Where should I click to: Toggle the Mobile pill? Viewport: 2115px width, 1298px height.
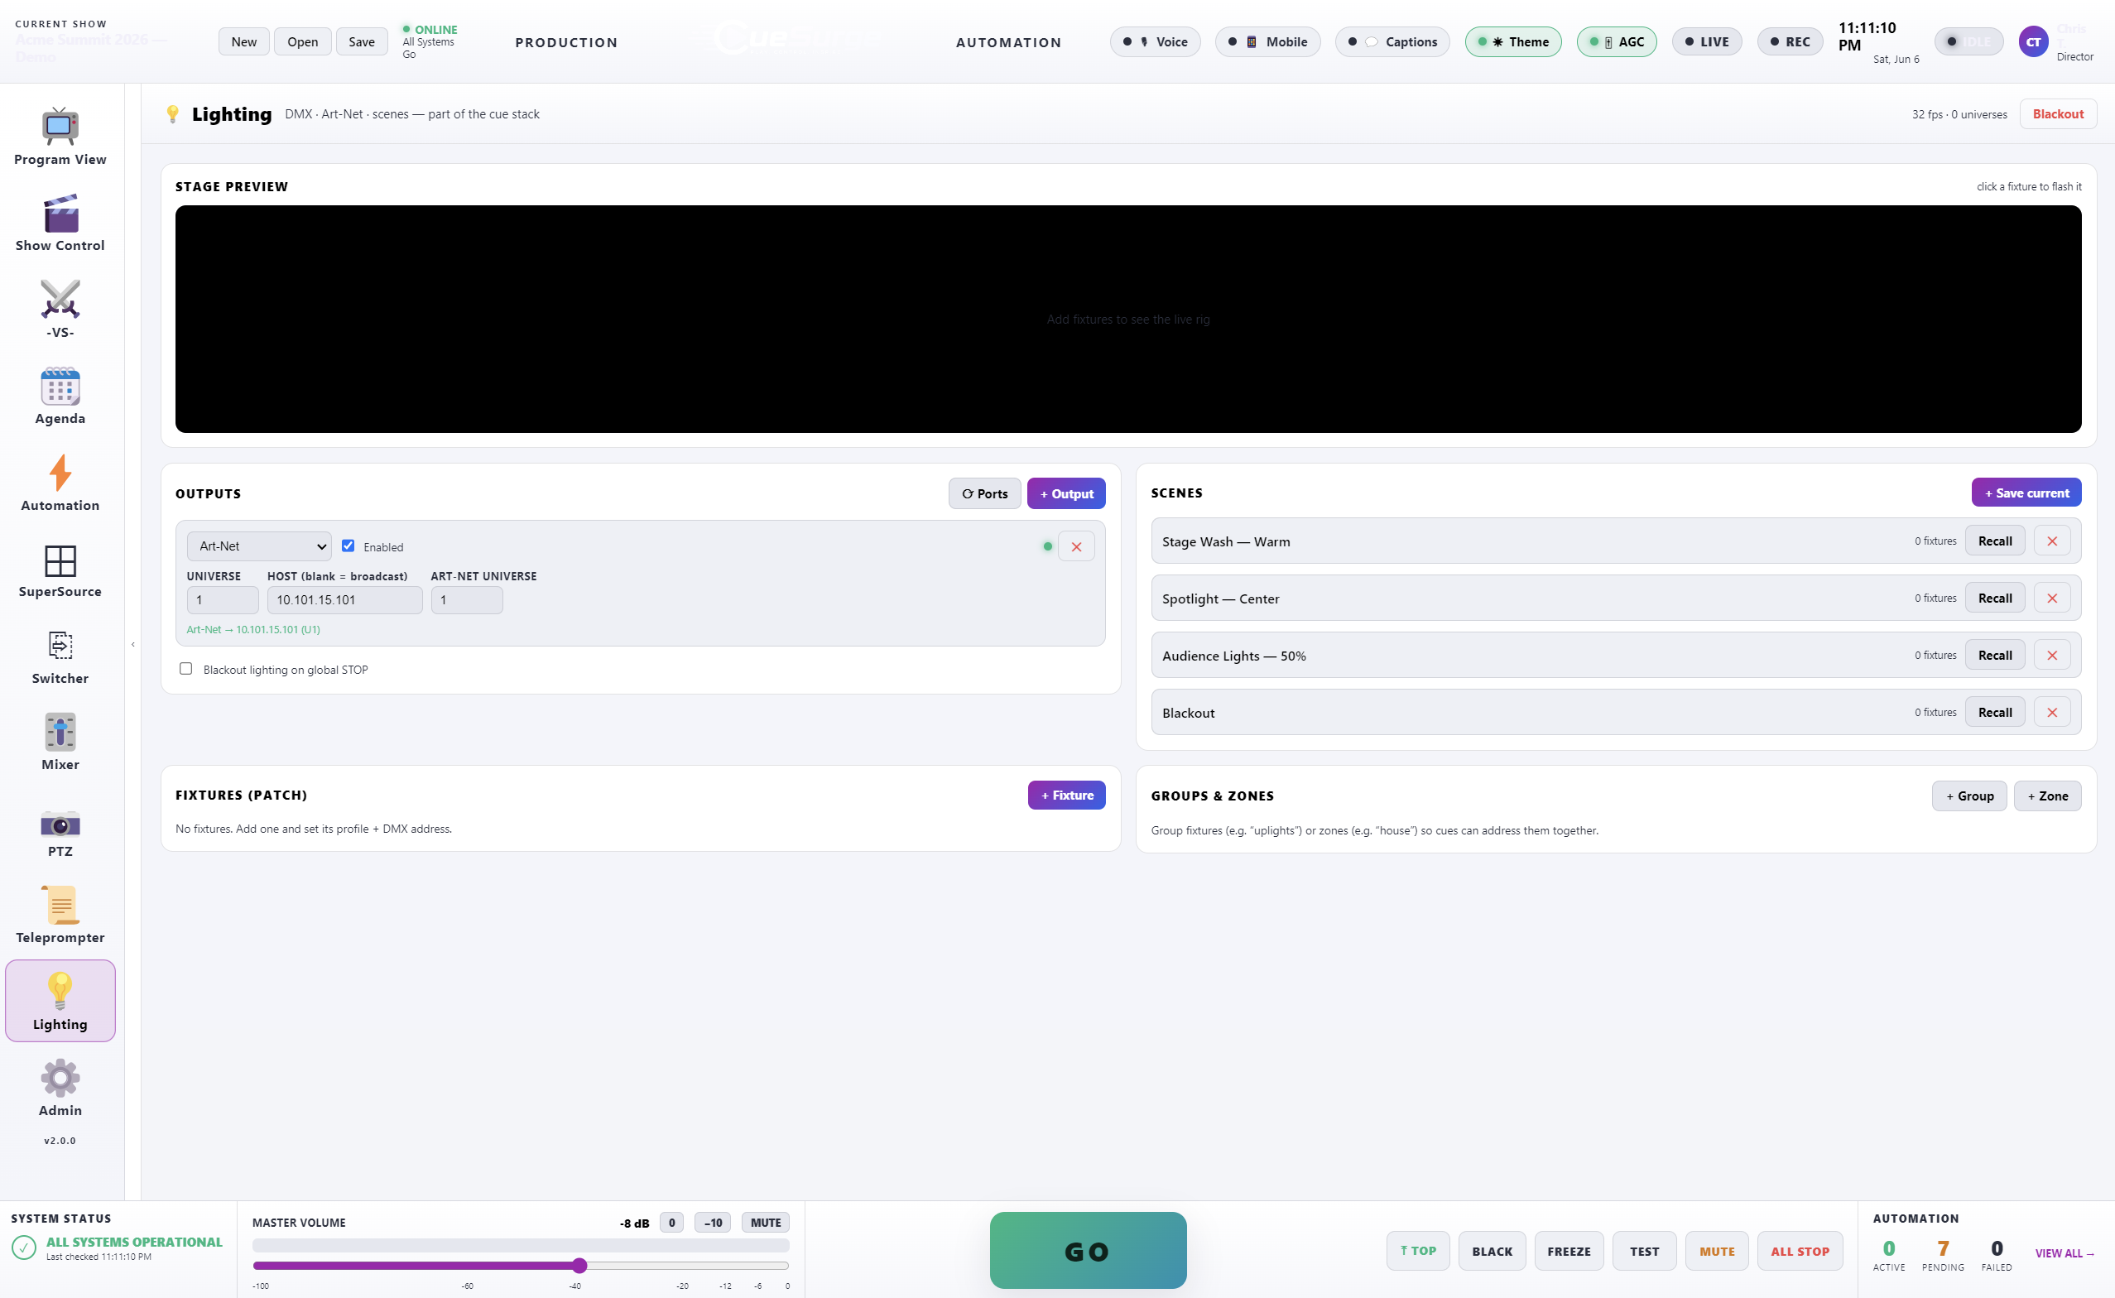(1268, 41)
